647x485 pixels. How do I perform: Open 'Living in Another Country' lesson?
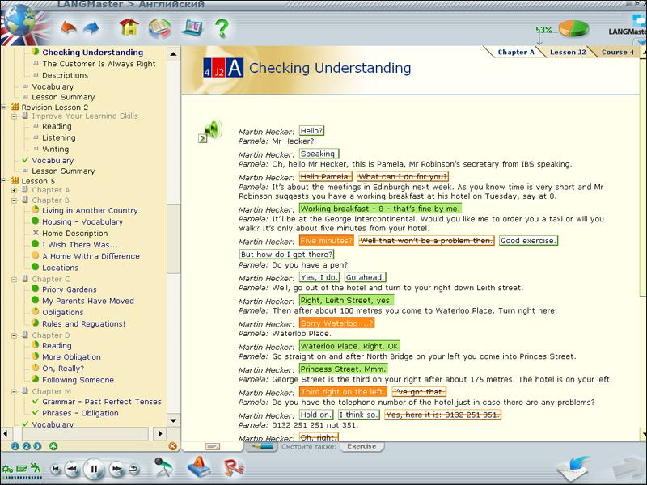(x=90, y=210)
